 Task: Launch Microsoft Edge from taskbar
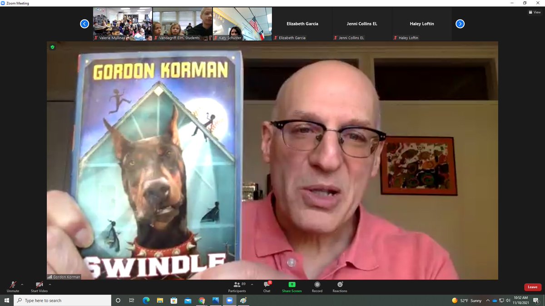(x=146, y=301)
